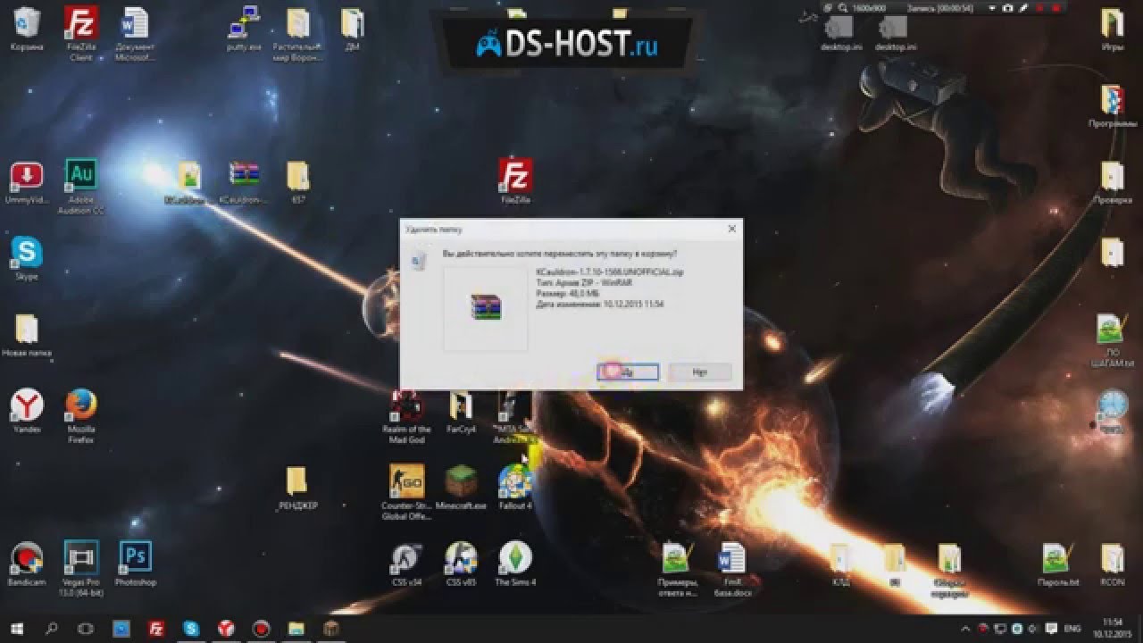Select the Counter-Strike Global Offensive shortcut
This screenshot has width=1143, height=643.
click(x=406, y=493)
